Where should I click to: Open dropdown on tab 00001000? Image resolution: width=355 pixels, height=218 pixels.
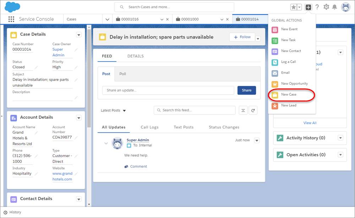pyautogui.click(x=222, y=19)
